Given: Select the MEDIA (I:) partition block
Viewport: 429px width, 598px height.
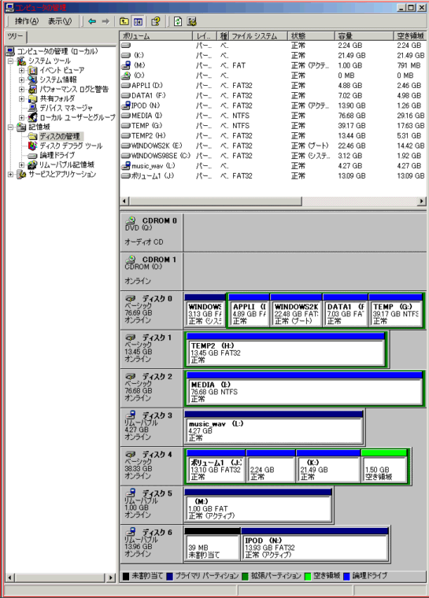Looking at the screenshot, I should coord(304,389).
